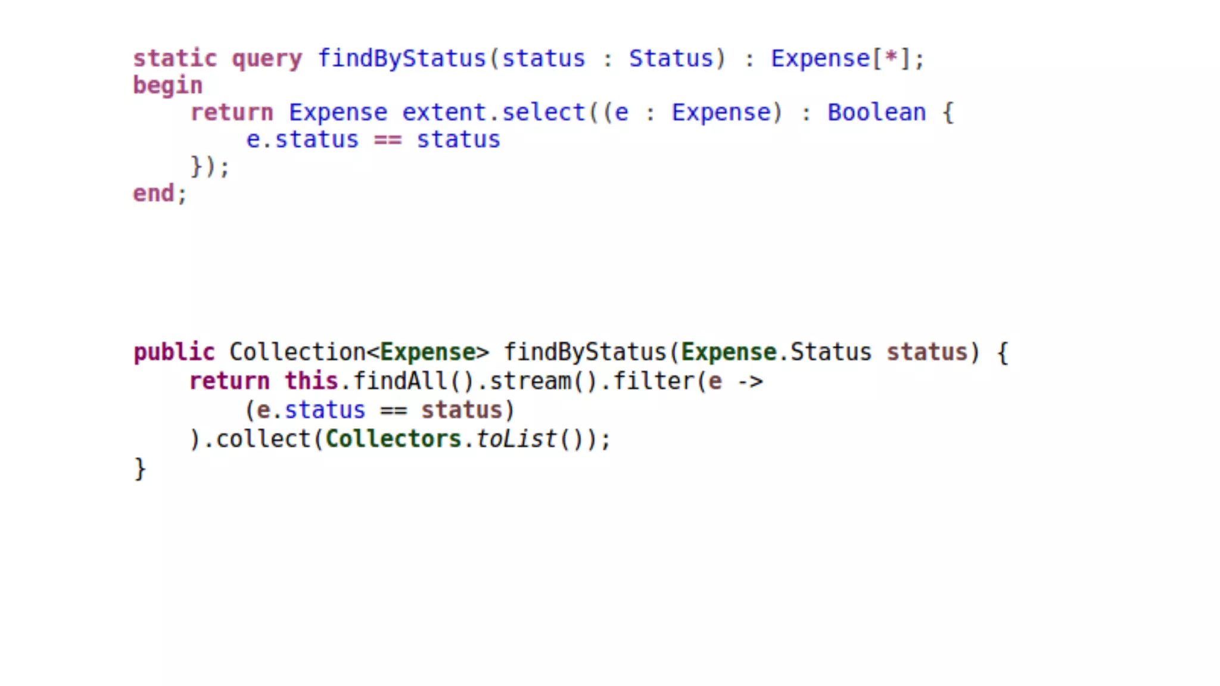Click the italic 'toList' method
Screen dimensions: 1220x686
[x=515, y=439]
